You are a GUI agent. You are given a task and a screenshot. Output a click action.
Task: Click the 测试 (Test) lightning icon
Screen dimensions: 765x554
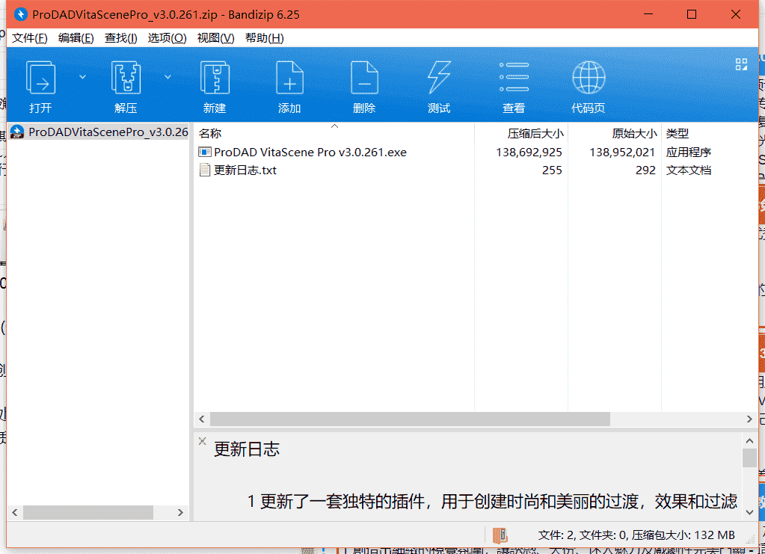pyautogui.click(x=439, y=78)
